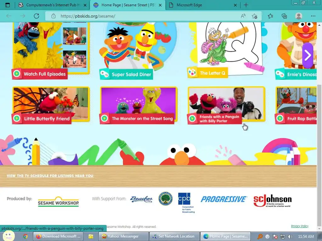322x241 pixels.
Task: Open the tab actions menu icon
Action: tap(8, 5)
